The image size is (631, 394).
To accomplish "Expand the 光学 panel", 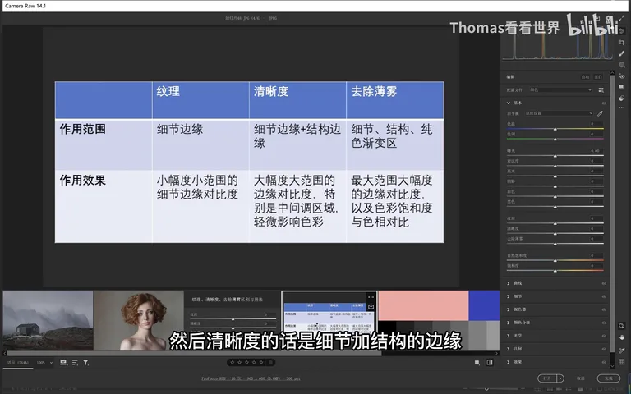I will point(509,336).
